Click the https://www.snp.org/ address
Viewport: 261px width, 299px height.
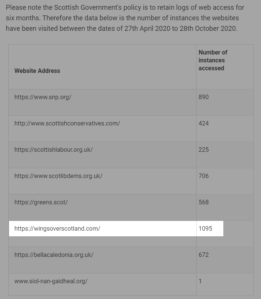43,97
